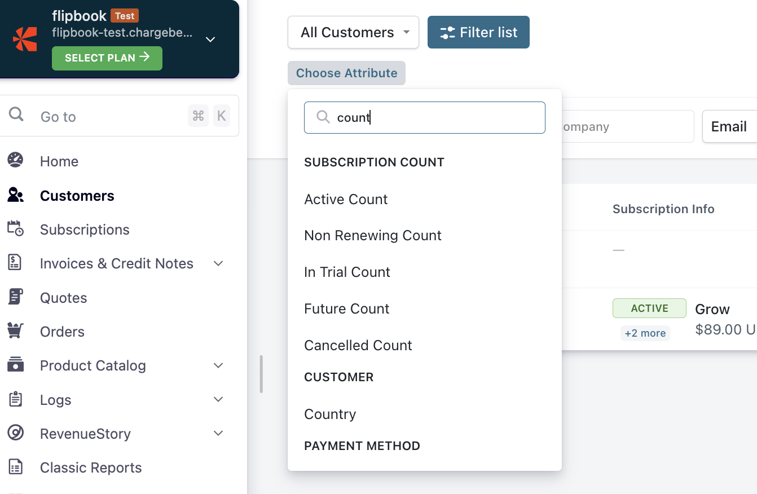Select Cancelled Count attribute

click(358, 345)
